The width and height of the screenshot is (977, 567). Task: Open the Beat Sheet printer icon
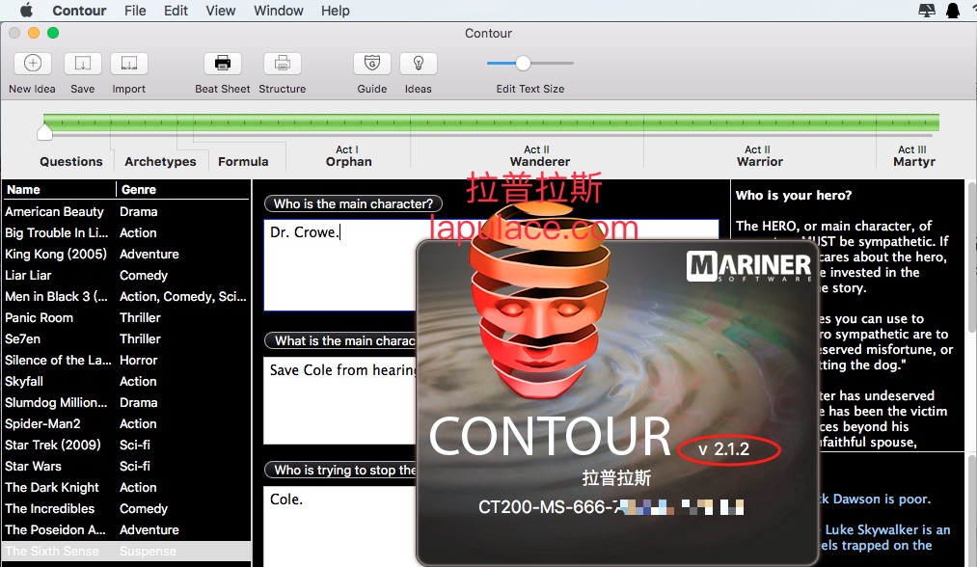pyautogui.click(x=223, y=64)
